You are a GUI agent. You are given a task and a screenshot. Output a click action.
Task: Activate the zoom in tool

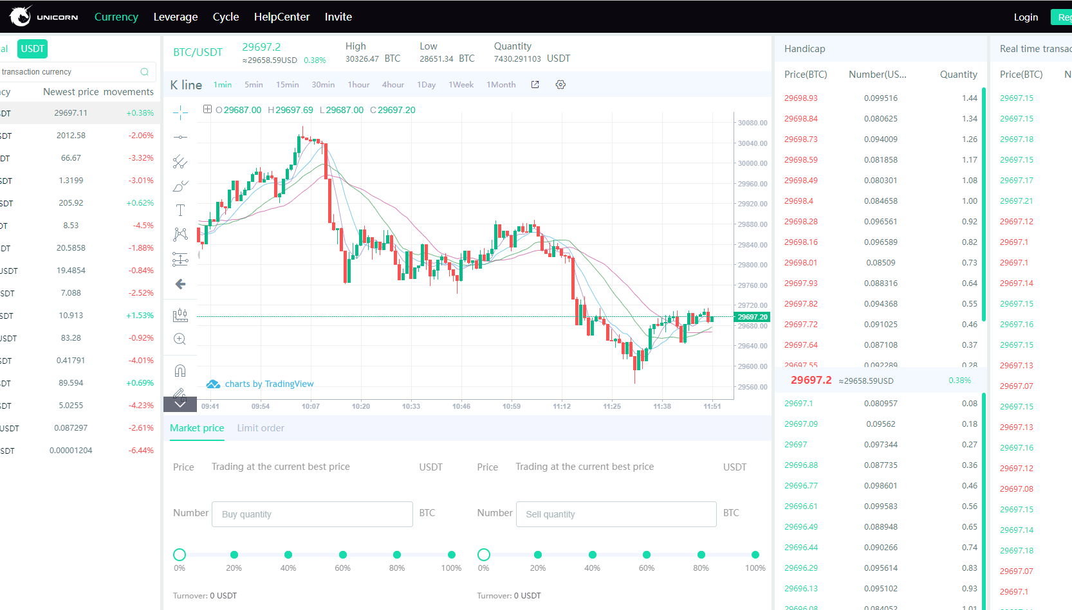click(180, 339)
